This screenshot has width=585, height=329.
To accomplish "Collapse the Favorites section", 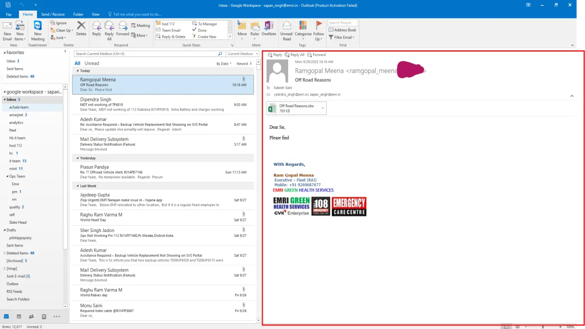I will [x=3, y=52].
